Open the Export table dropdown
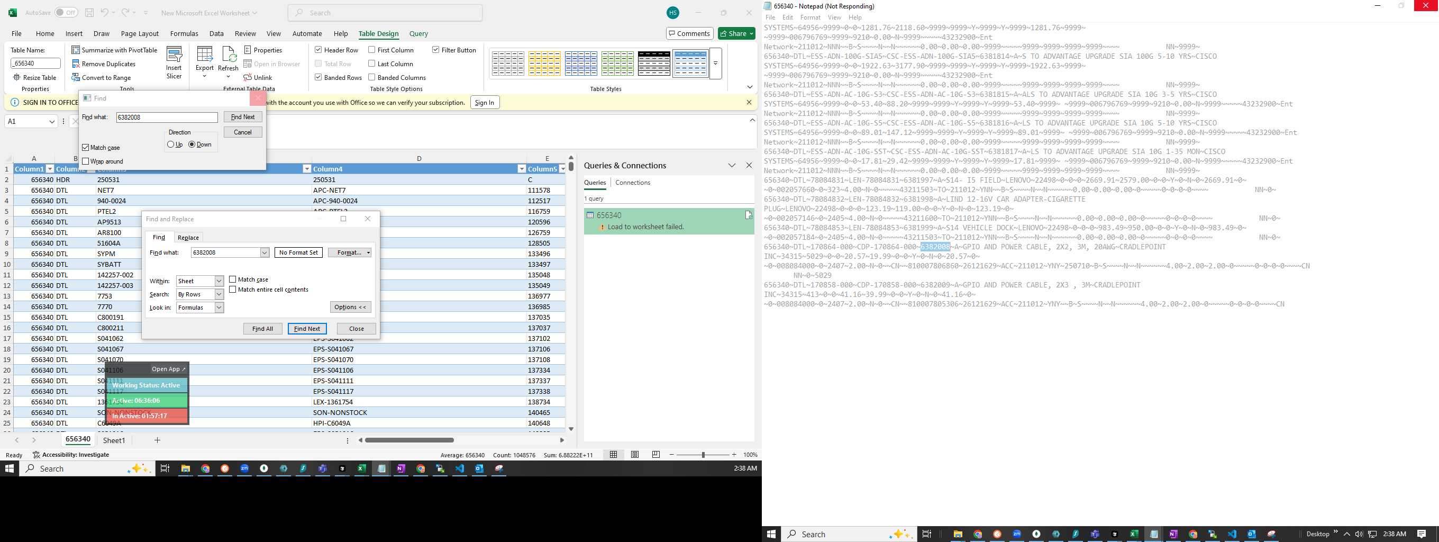Screen dimensions: 1439x542 204,76
